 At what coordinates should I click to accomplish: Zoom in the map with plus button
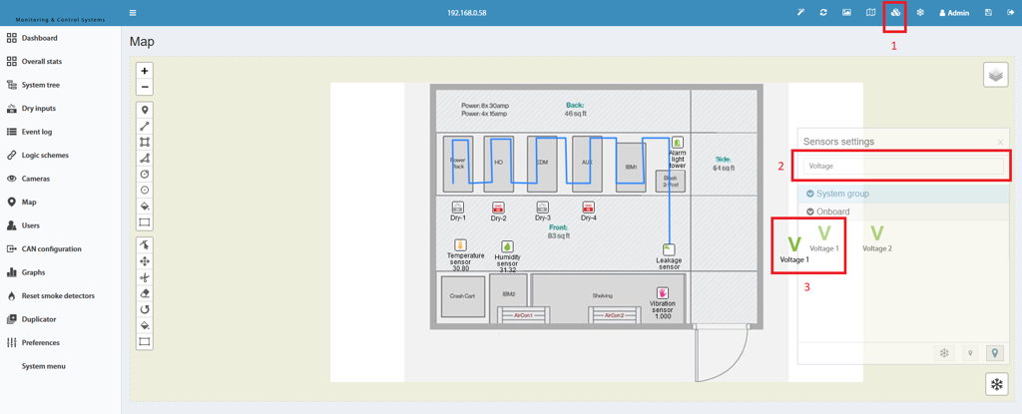pos(145,71)
